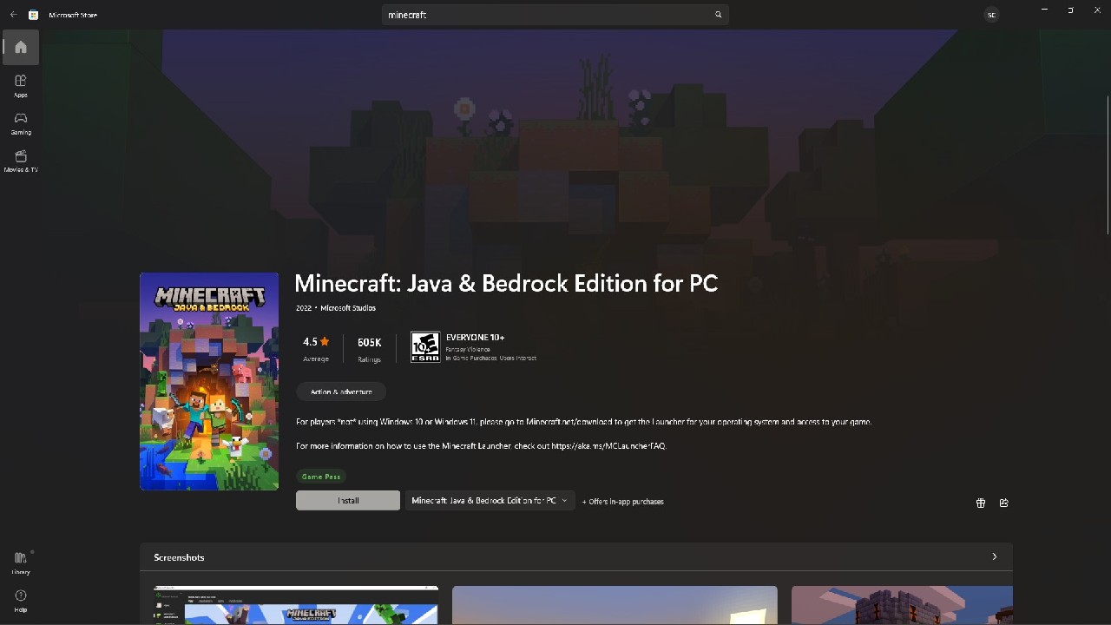Open the Minecraft edition selector dropdown

(489, 500)
